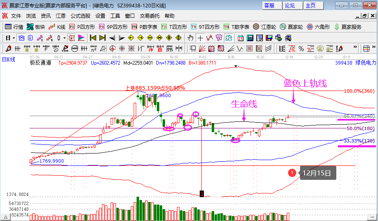Open the T四方形 tool
378x221 pixels.
(x=174, y=27)
